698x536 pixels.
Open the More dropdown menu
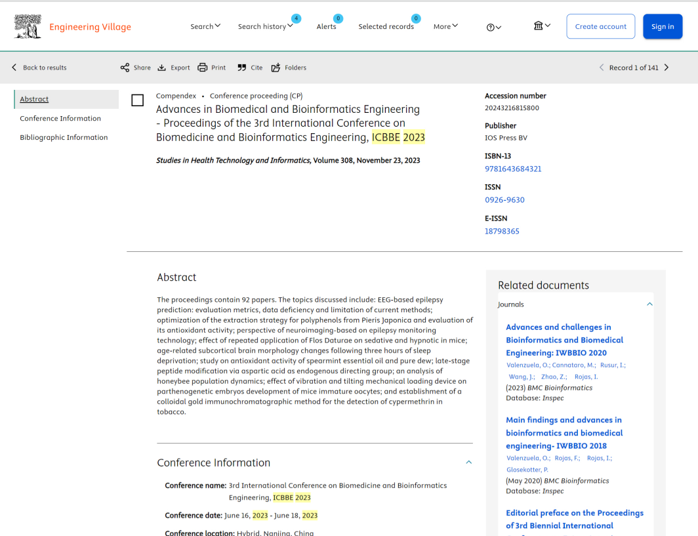coord(445,26)
